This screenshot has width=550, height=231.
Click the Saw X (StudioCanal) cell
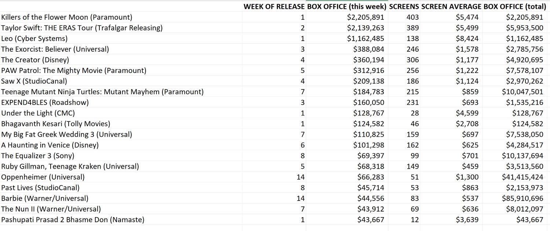click(x=34, y=81)
